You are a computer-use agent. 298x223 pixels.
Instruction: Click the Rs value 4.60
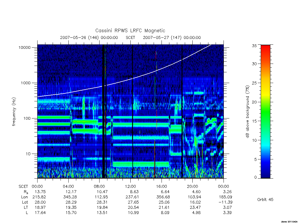[x=196, y=192]
